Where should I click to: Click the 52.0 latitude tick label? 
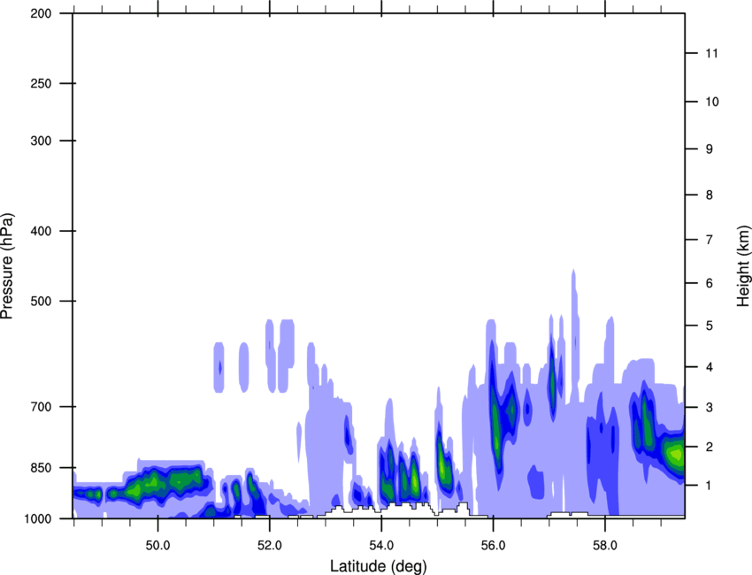pyautogui.click(x=270, y=546)
